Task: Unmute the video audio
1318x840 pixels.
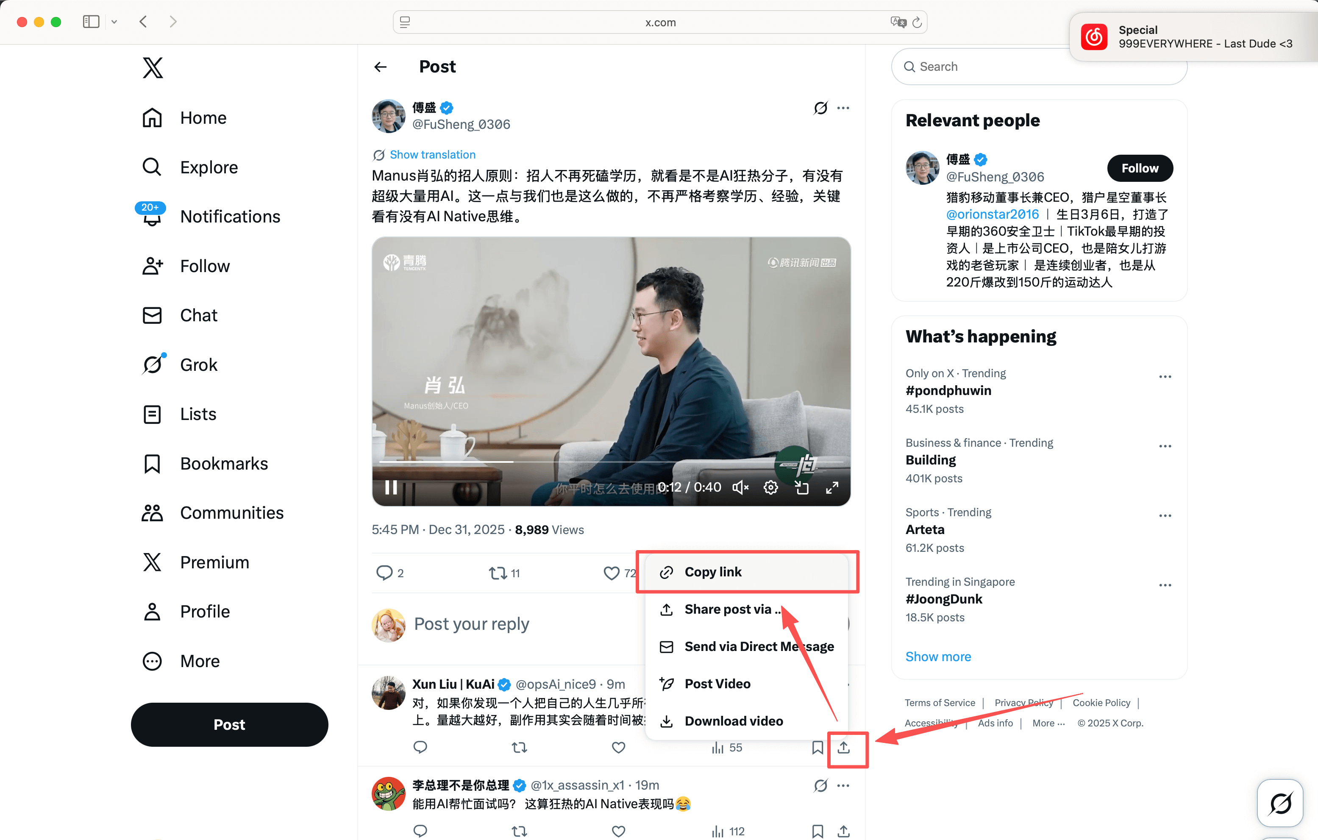Action: tap(740, 487)
